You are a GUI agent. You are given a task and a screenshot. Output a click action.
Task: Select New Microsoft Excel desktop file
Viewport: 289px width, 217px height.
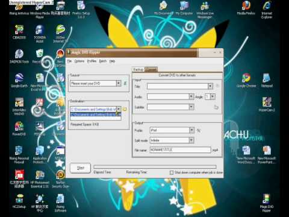pyautogui.click(x=40, y=82)
